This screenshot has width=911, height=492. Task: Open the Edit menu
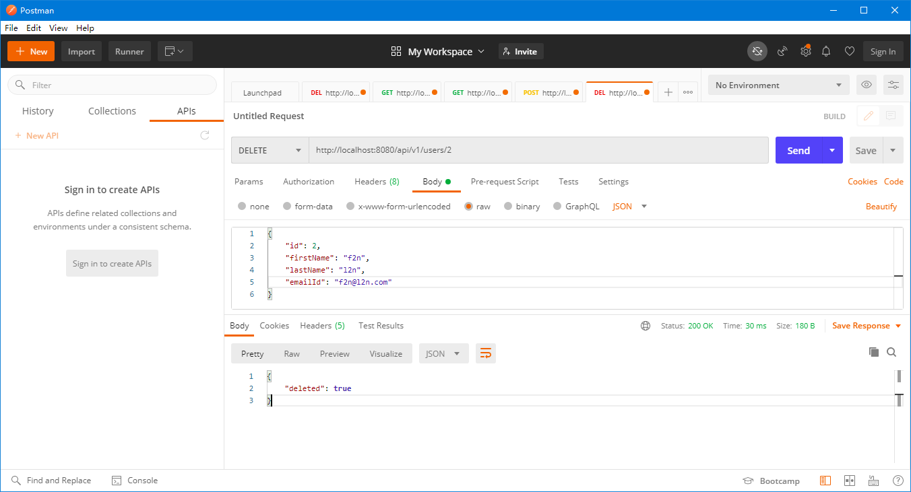[x=34, y=28]
